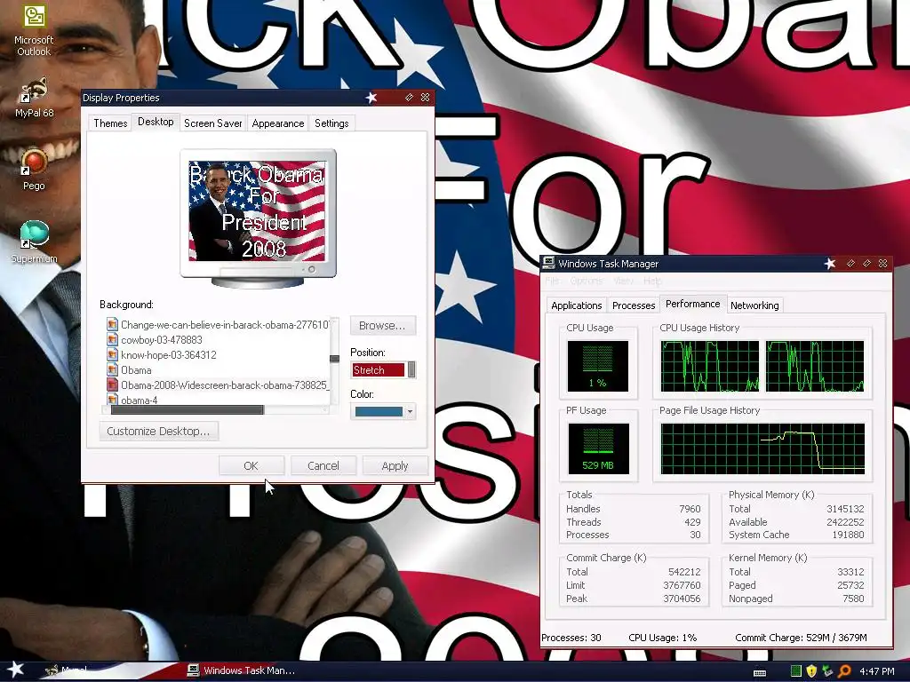Click the network connection tray icon

coord(827,671)
